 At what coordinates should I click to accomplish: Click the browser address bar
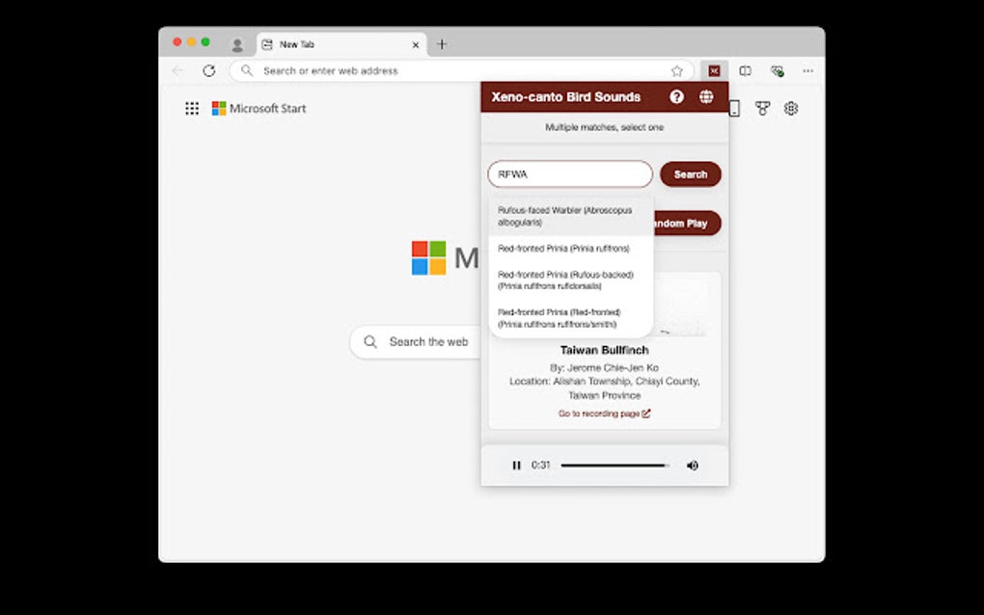[x=462, y=70]
